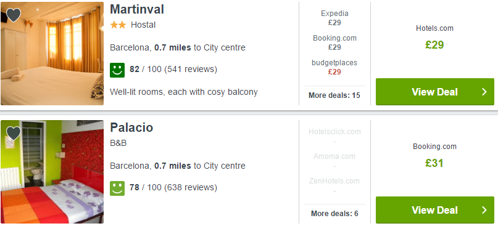Open the Martinval hotel title
This screenshot has width=498, height=226.
(x=137, y=9)
